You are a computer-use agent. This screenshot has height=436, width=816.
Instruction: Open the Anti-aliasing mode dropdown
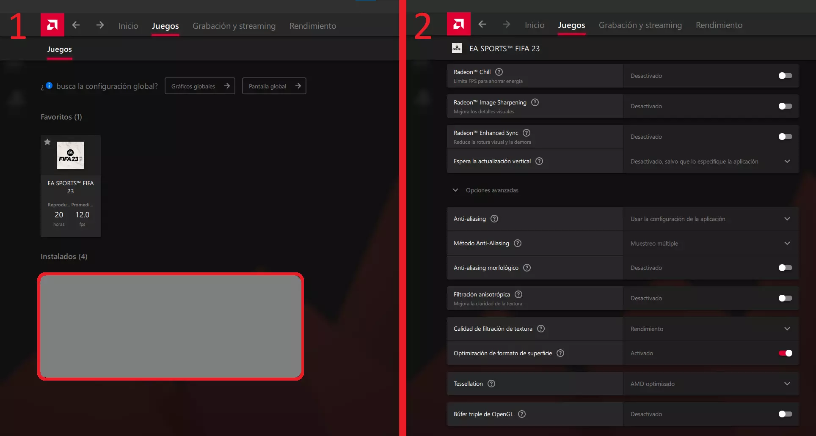point(711,219)
